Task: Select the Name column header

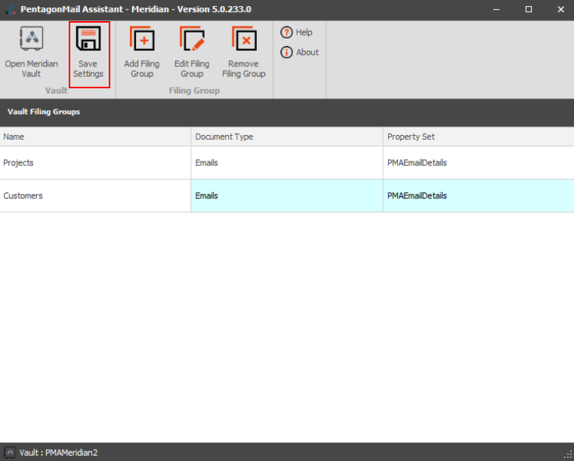Action: point(95,137)
